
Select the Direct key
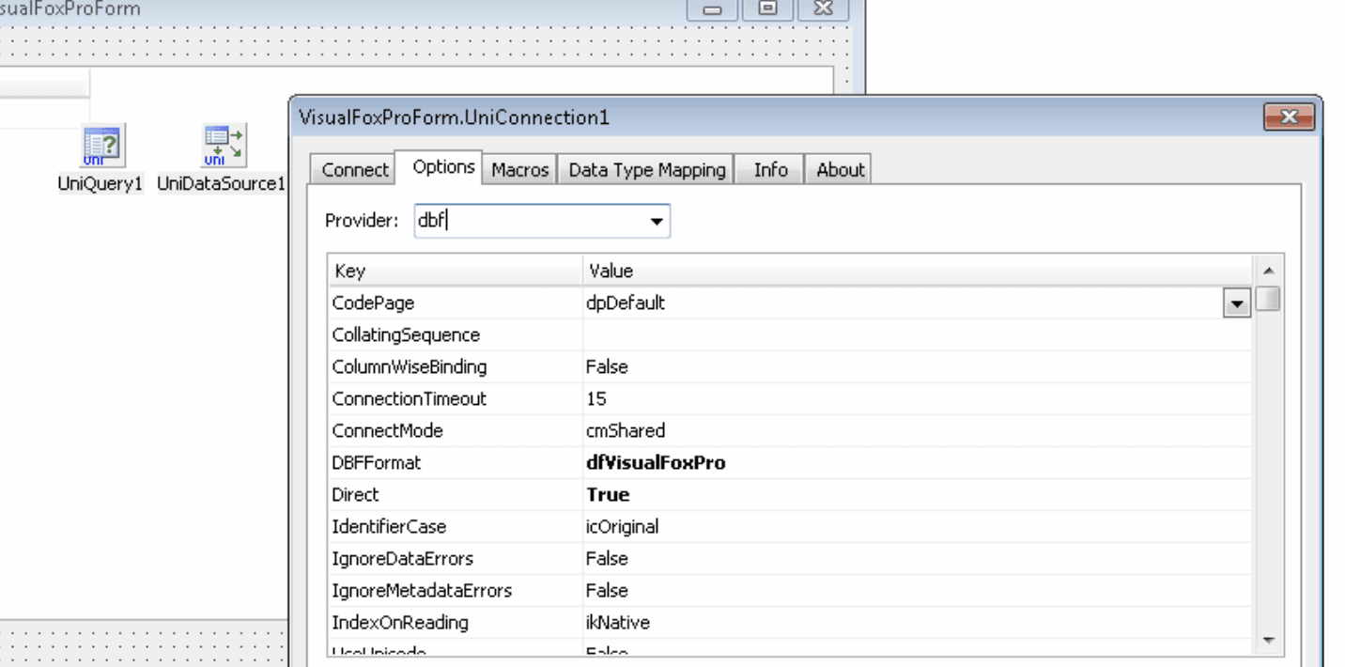pos(456,495)
